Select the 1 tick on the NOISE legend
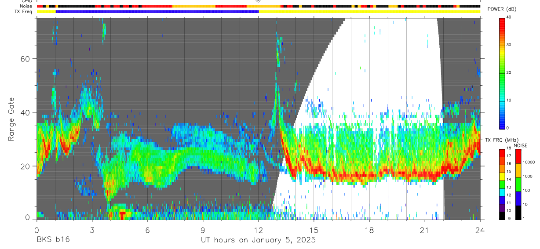Image resolution: width=540 pixels, height=249 pixels. (x=524, y=218)
